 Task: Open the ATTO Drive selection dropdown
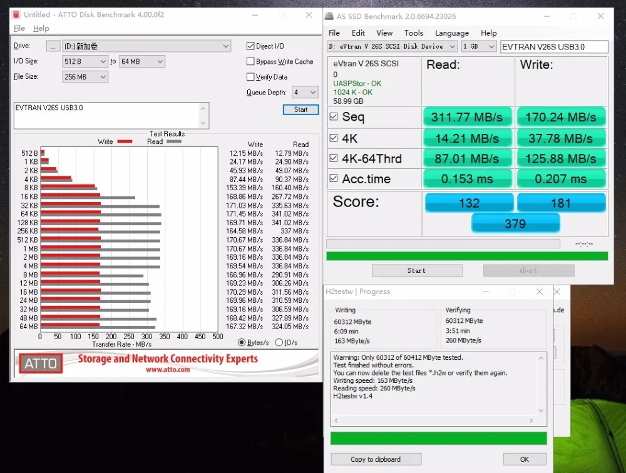tap(146, 46)
